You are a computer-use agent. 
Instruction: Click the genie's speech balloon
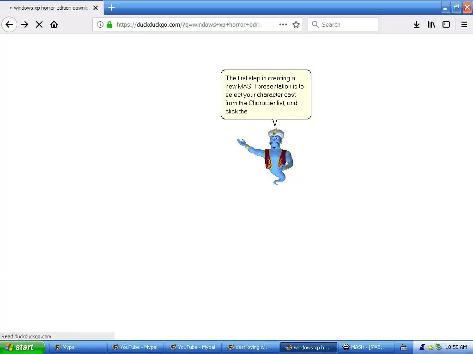[x=266, y=94]
